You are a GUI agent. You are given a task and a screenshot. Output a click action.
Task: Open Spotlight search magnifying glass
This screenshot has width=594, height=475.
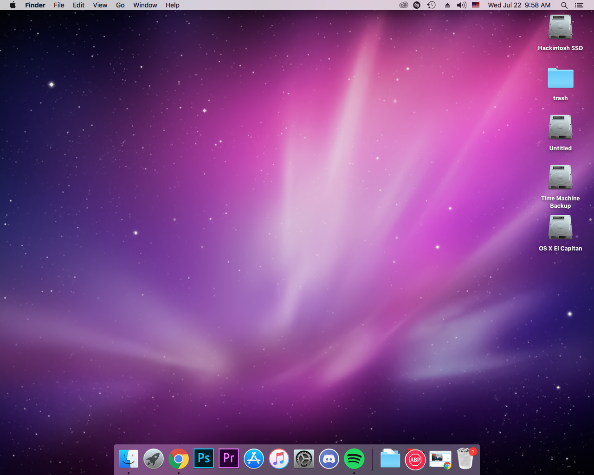pyautogui.click(x=564, y=5)
